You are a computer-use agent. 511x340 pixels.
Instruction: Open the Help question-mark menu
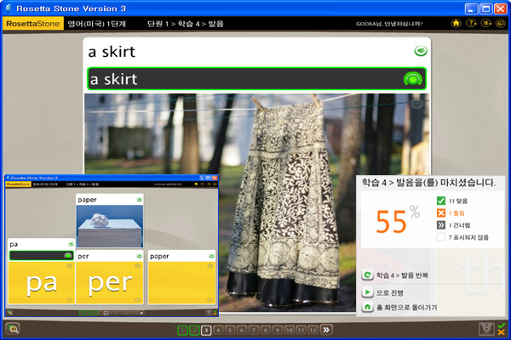coord(471,24)
